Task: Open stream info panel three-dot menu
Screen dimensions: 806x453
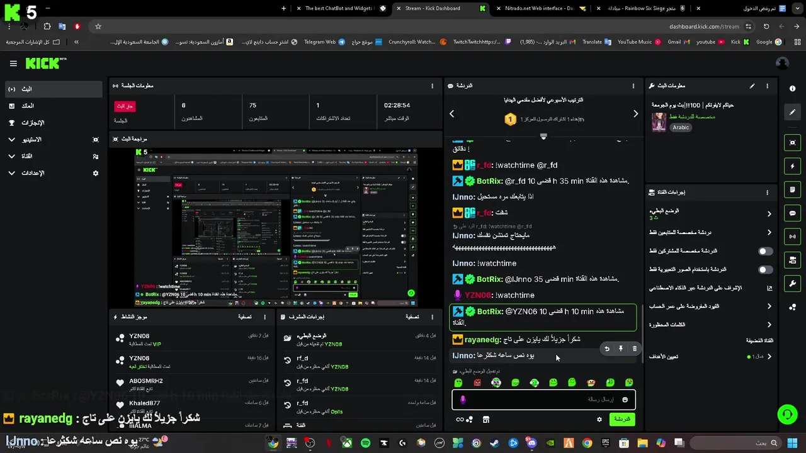Action: (767, 86)
